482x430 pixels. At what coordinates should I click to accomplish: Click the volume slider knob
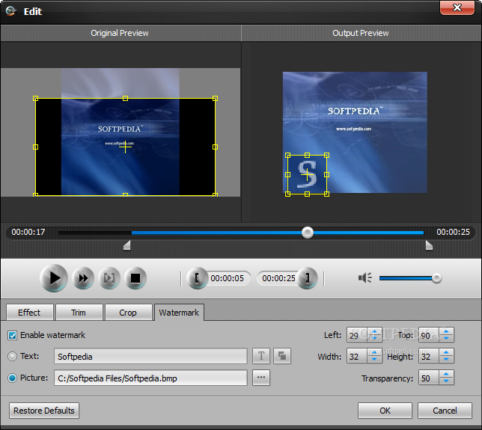coord(436,278)
